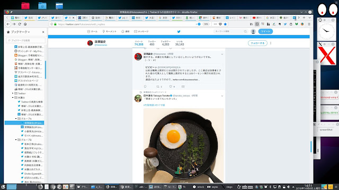The width and height of the screenshot is (339, 190).
Task: Open the KDE application launcher
Action: pyautogui.click(x=3, y=187)
